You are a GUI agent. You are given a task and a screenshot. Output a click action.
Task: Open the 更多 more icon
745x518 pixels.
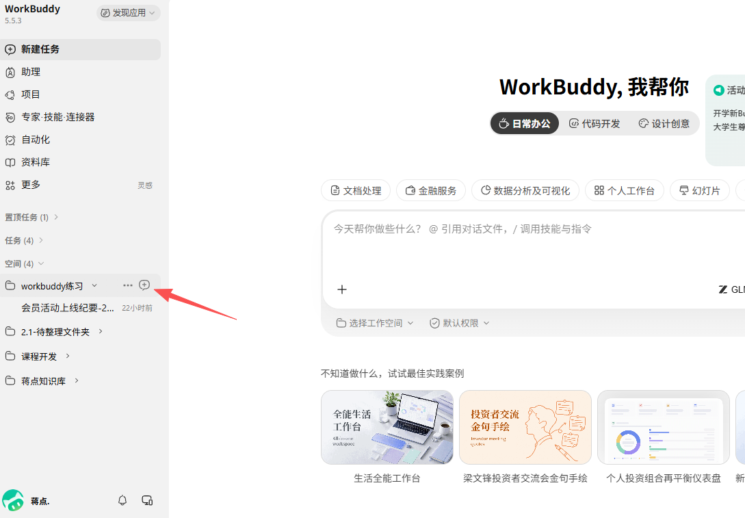[x=10, y=185]
